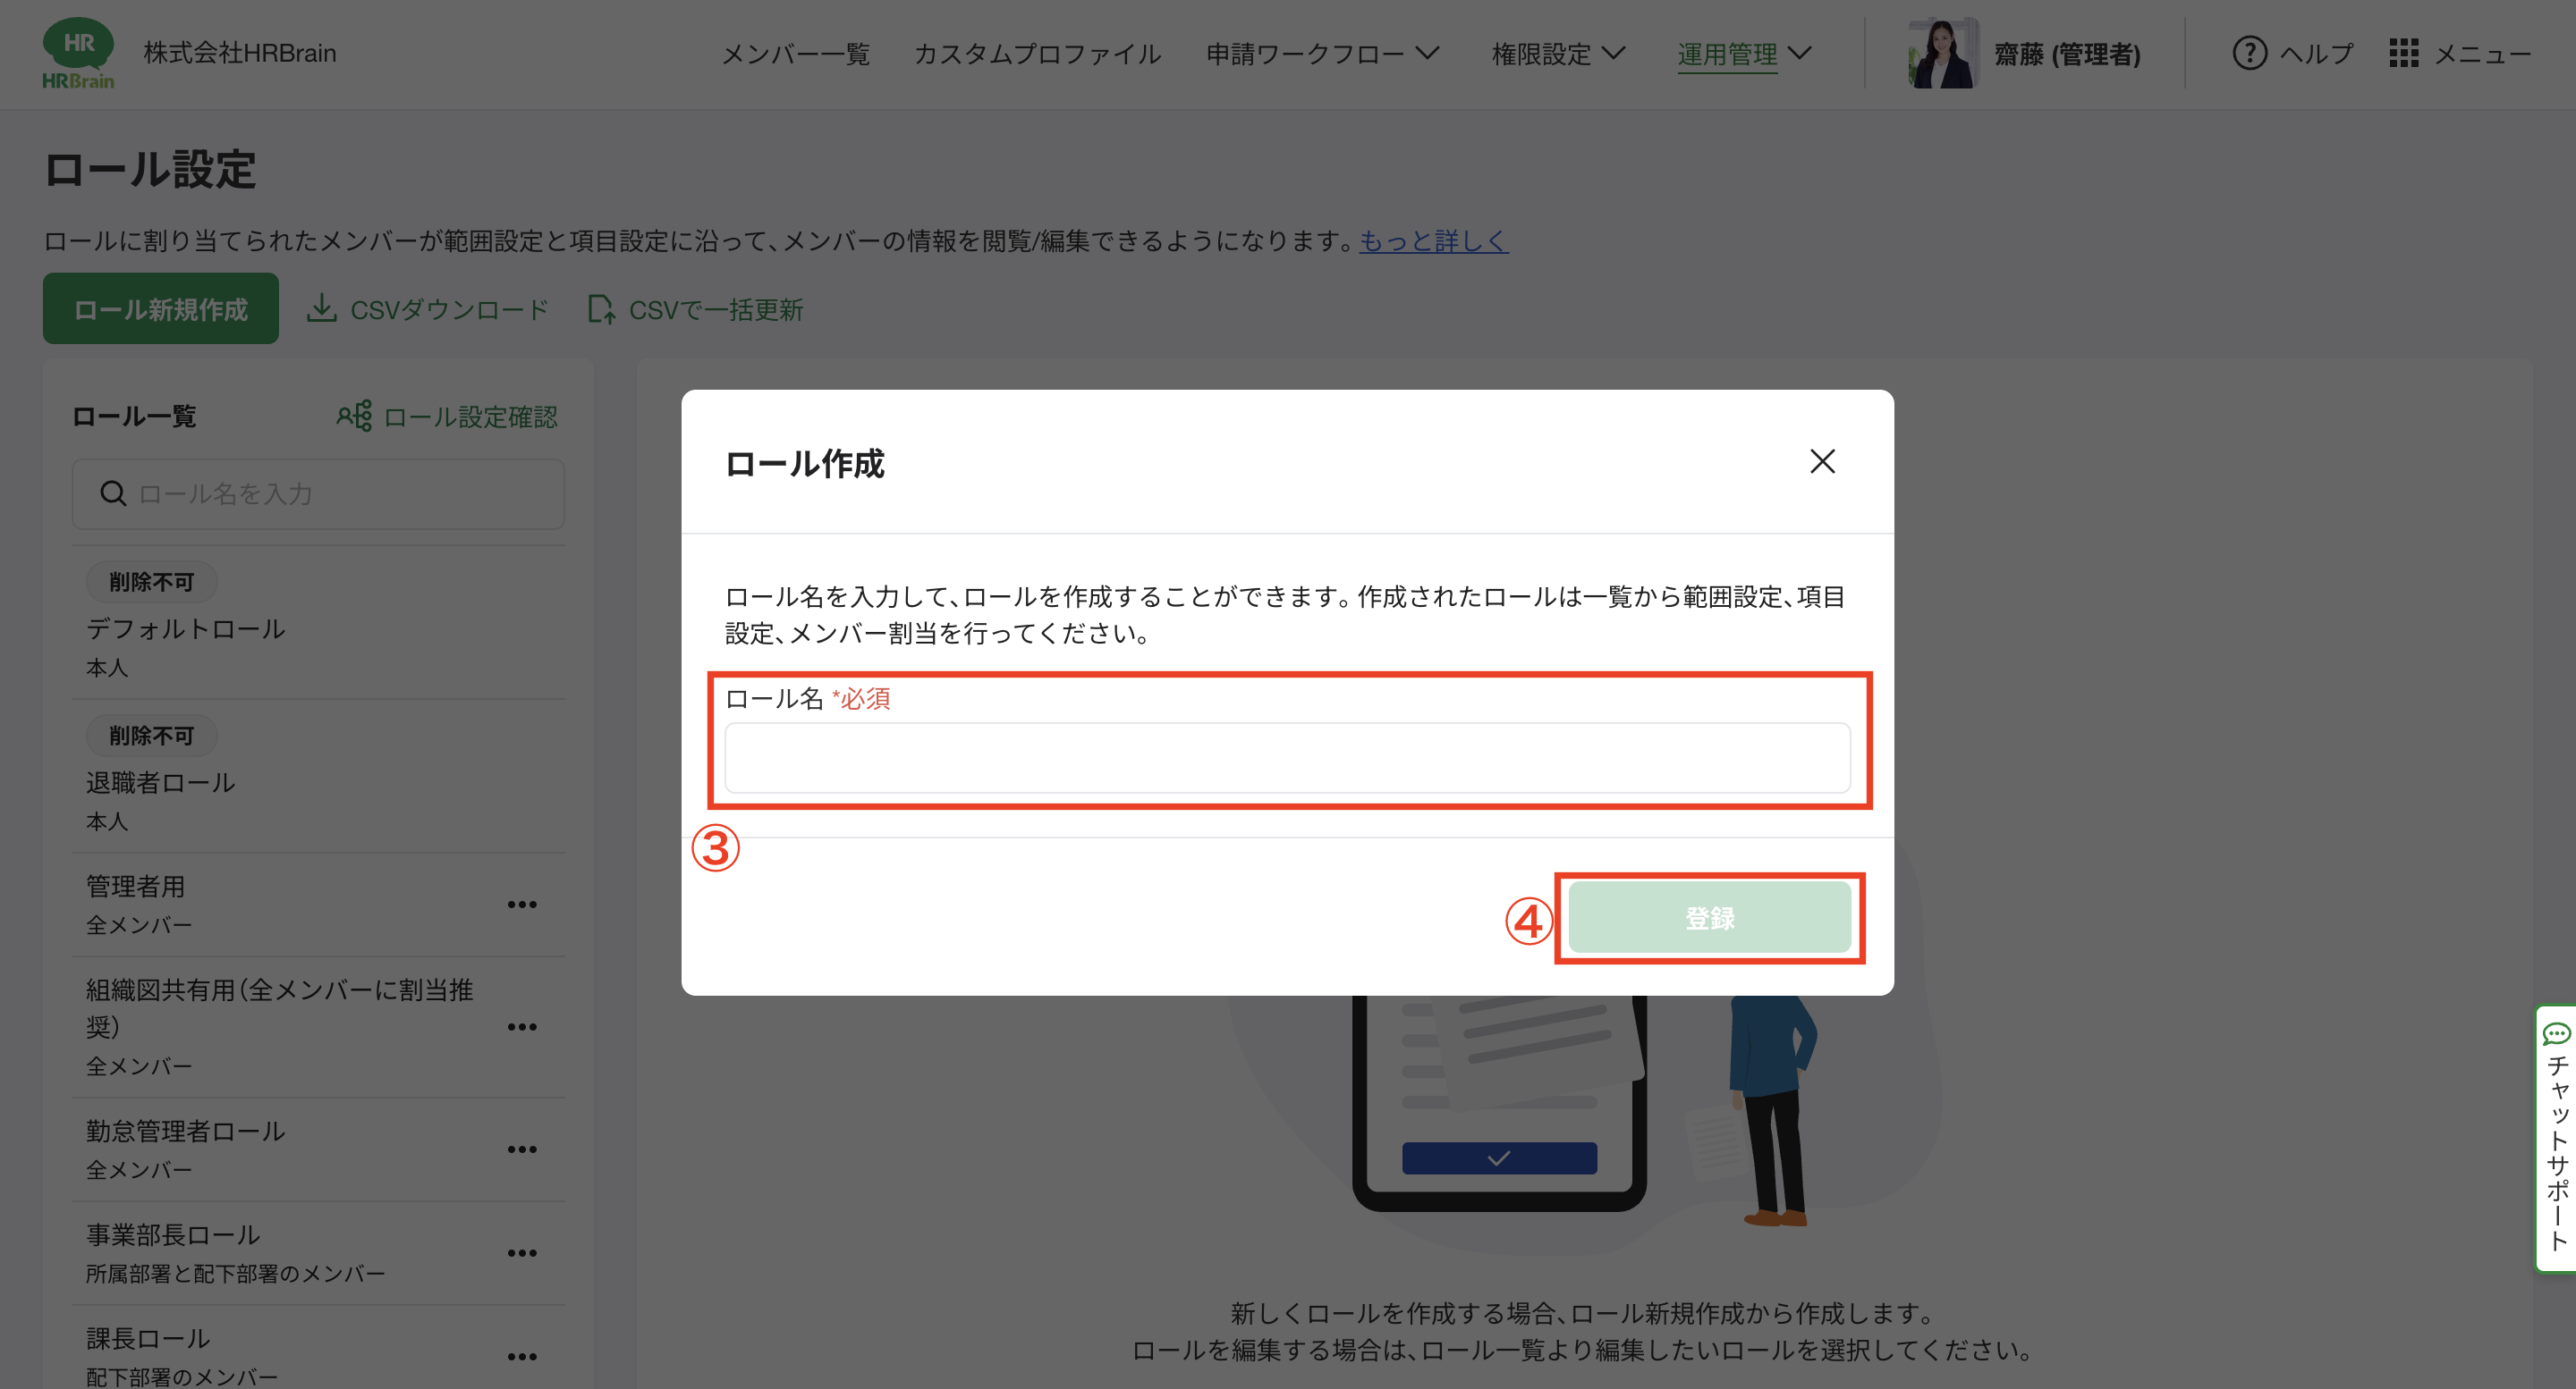Open more options for 事業部長ロール

[522, 1253]
